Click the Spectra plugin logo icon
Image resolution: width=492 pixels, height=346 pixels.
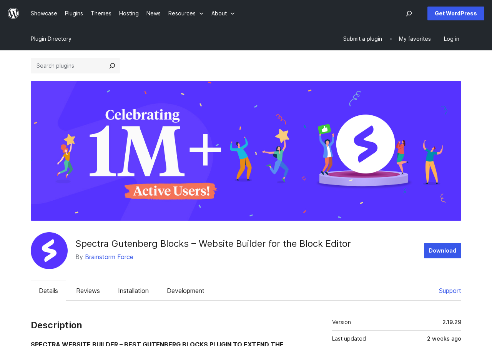click(x=49, y=251)
